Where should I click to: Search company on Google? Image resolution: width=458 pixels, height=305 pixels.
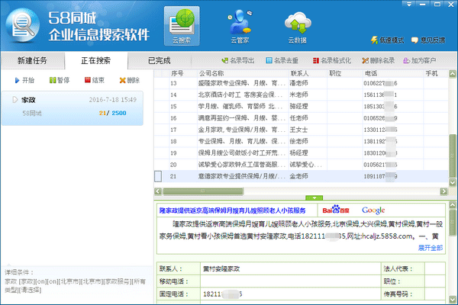click(373, 210)
